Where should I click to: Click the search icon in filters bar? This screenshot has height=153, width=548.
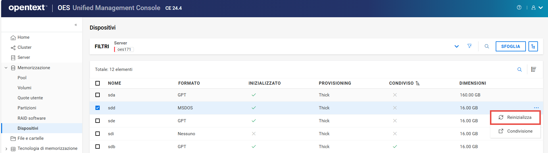(487, 46)
